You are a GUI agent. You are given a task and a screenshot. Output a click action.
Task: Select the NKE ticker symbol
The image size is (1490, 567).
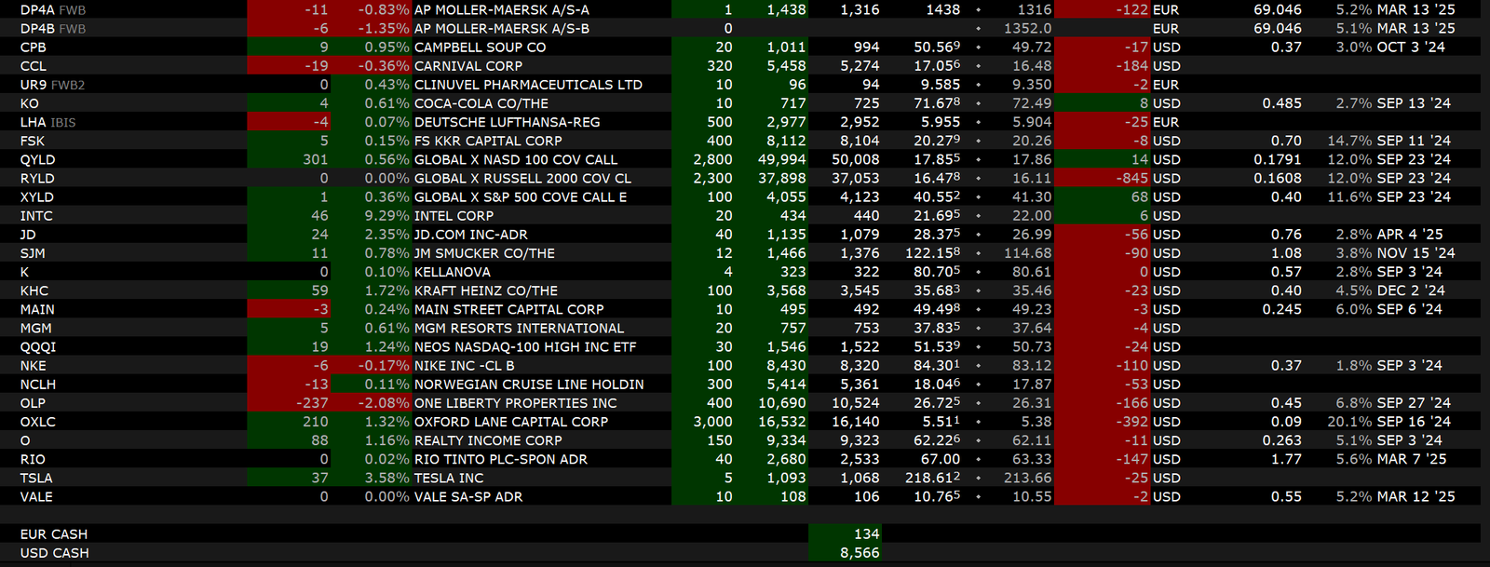(x=33, y=366)
